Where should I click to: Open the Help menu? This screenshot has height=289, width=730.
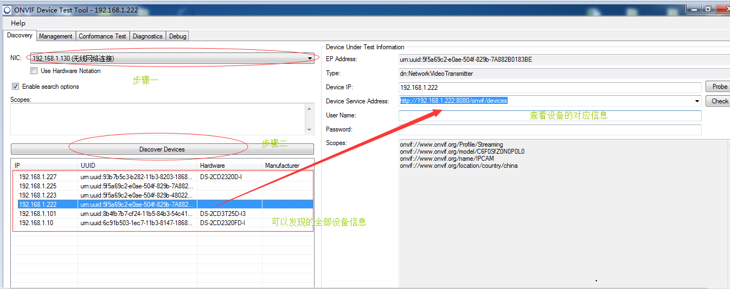[x=18, y=23]
